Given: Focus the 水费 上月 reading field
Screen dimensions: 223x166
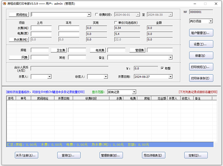Looking at the screenshot, I should pos(41,28).
